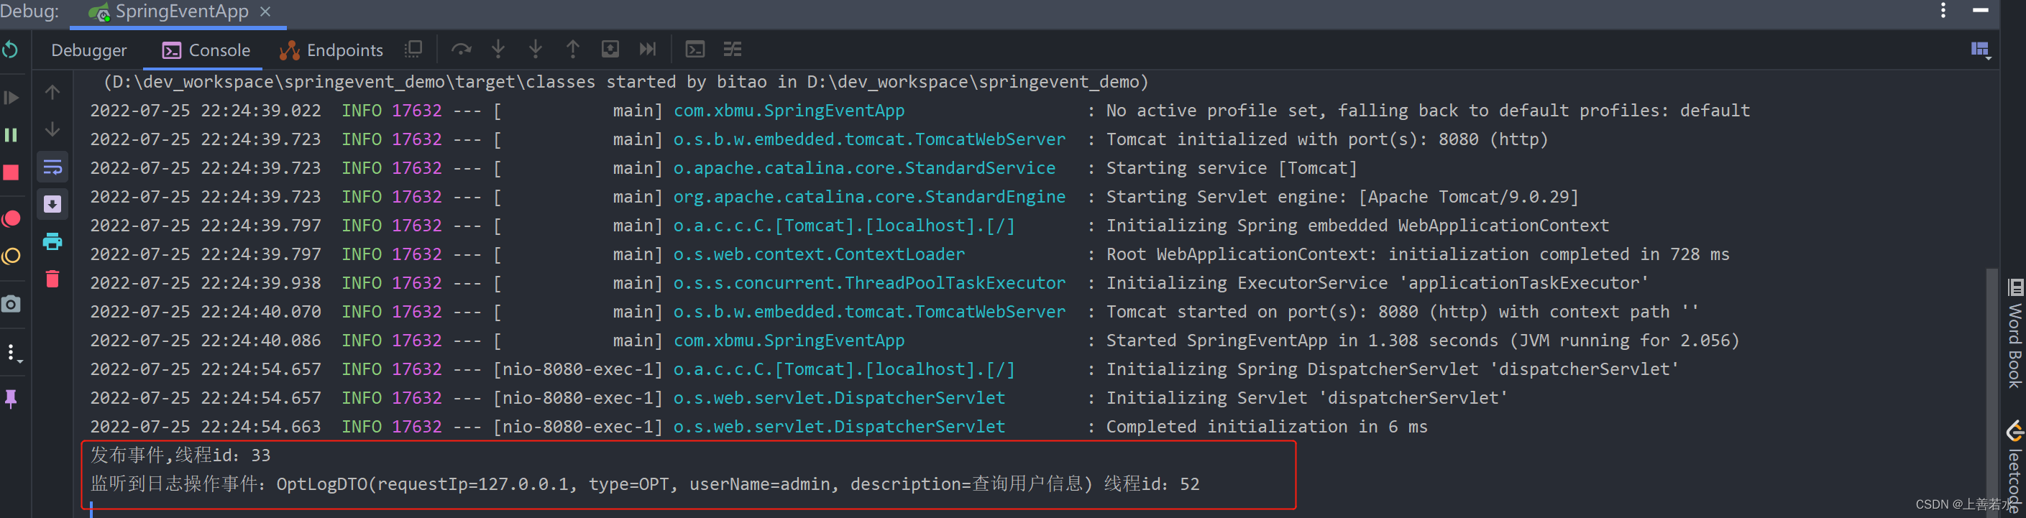The image size is (2026, 518).
Task: Click the Up the Stack Trace arrow
Action: [52, 92]
